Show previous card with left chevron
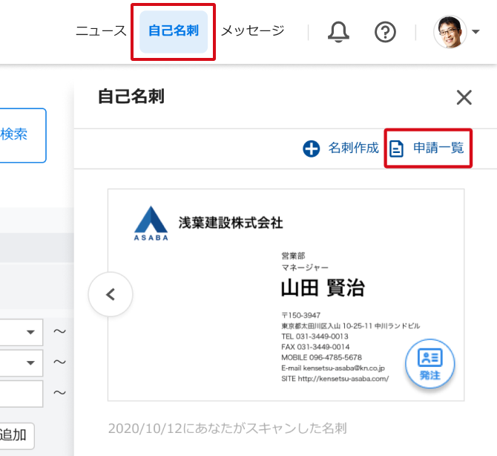Viewport: 497px width, 456px height. pos(111,294)
